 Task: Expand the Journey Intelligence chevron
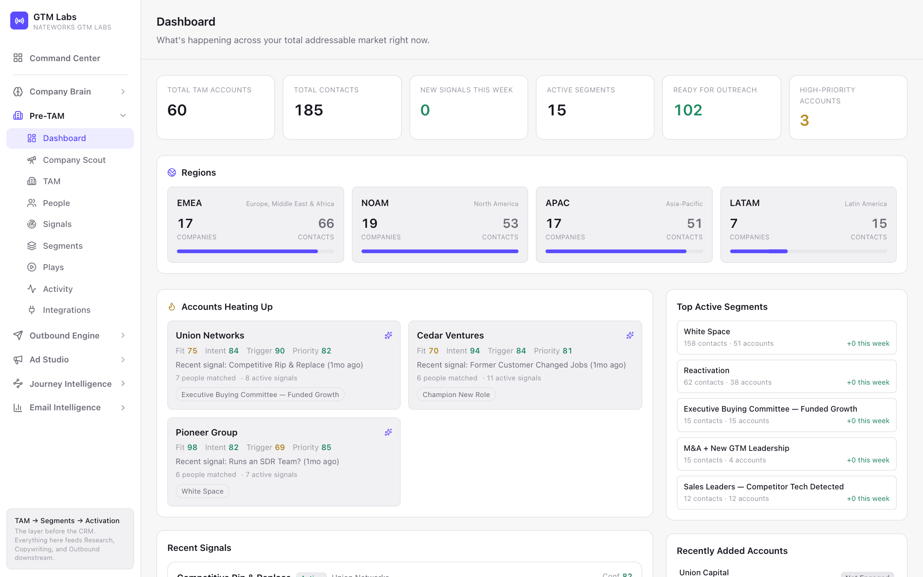pyautogui.click(x=123, y=383)
